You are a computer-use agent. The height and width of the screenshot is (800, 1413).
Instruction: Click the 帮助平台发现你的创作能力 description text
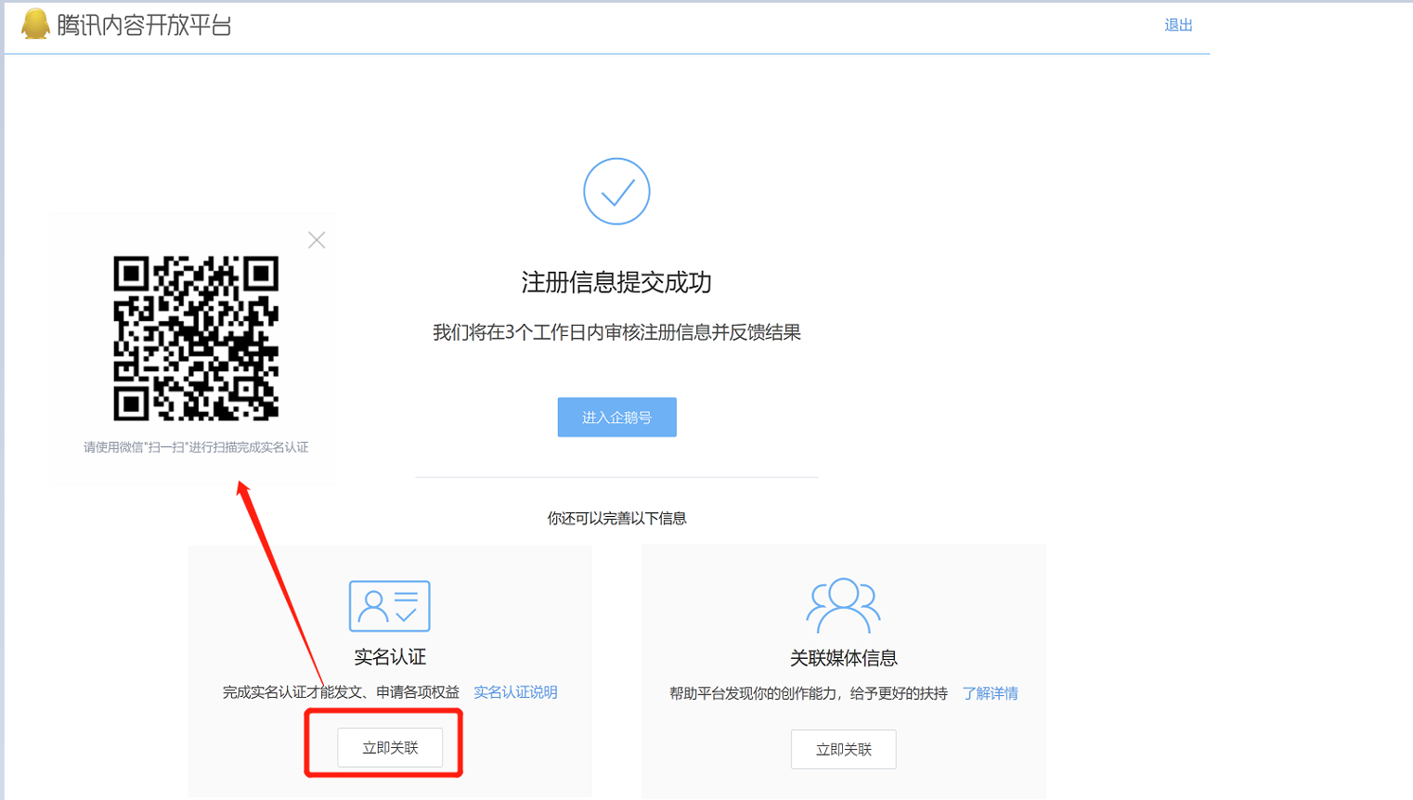(x=809, y=693)
